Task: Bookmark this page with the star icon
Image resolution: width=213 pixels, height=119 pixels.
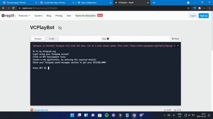Action: (188, 8)
